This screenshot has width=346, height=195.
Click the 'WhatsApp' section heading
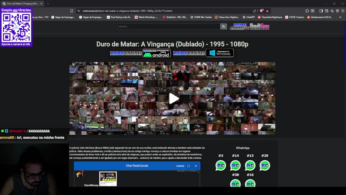(243, 148)
